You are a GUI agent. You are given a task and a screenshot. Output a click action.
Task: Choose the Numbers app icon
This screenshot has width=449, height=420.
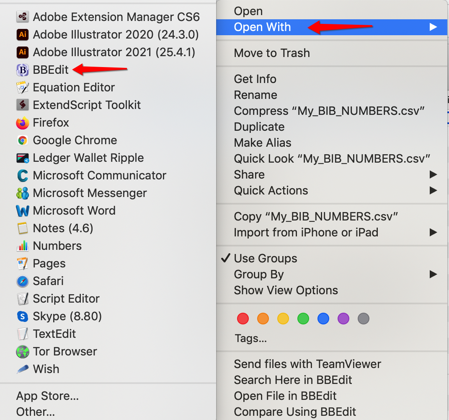click(x=22, y=246)
